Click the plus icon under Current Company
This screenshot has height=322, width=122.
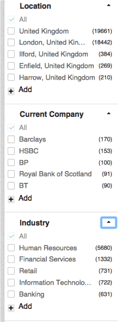(11, 200)
